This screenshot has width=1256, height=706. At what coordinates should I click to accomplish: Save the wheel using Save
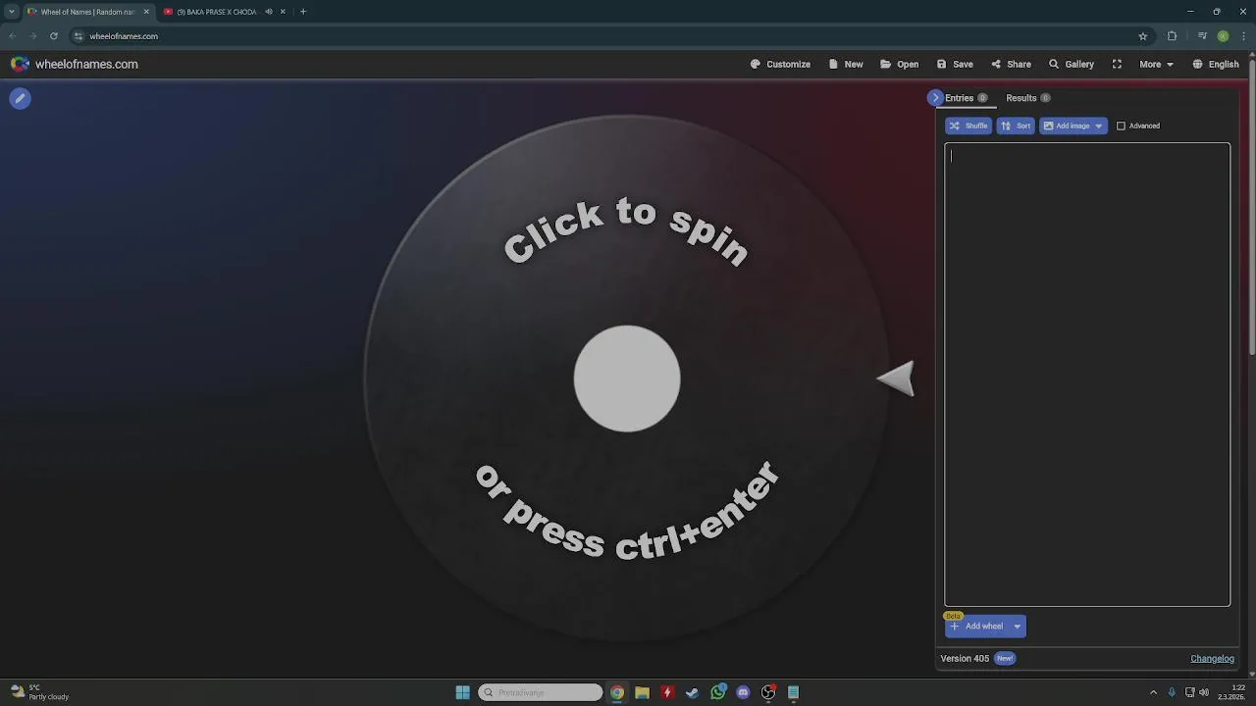[x=955, y=64]
